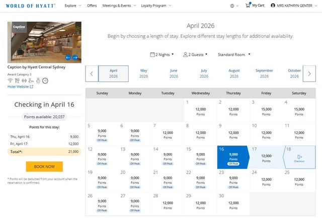Click the Wi-Fi amenity icon
Screen dimensions: 322x219
point(10,81)
